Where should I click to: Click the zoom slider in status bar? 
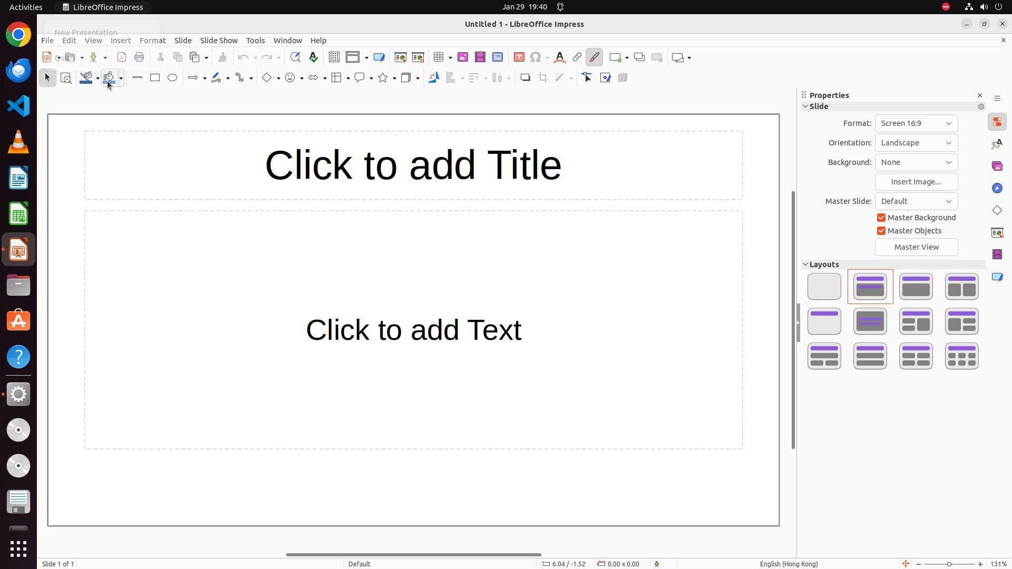(x=949, y=564)
